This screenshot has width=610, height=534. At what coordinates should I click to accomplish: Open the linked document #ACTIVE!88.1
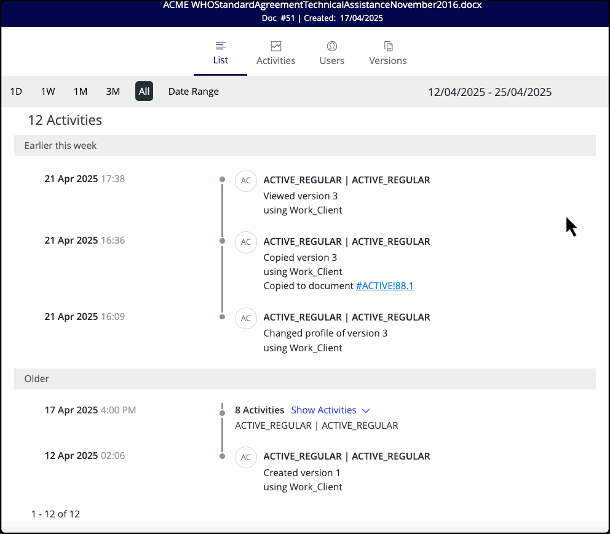384,285
